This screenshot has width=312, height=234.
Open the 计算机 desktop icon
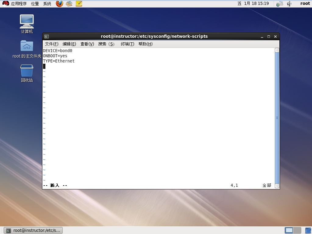pyautogui.click(x=27, y=24)
